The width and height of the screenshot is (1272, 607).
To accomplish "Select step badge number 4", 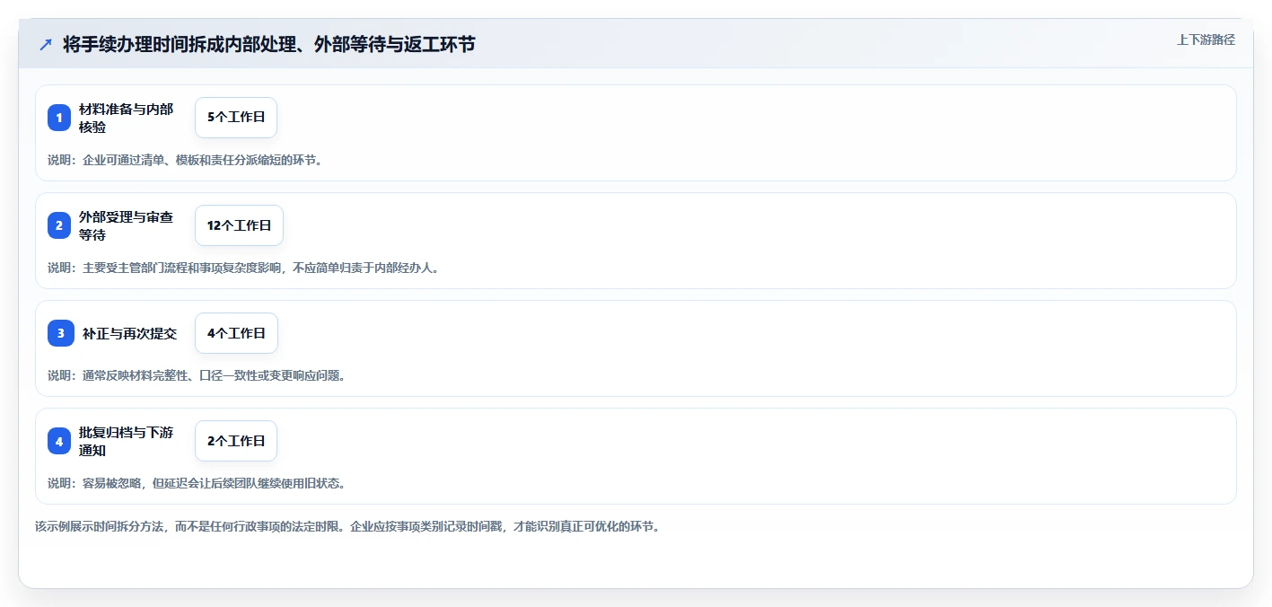I will click(59, 441).
